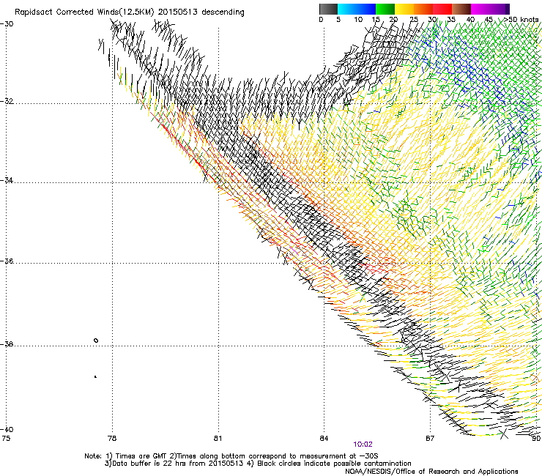This screenshot has width=542, height=476.
Task: Click the gray 0-5 knots color swatch
Action: pos(328,9)
